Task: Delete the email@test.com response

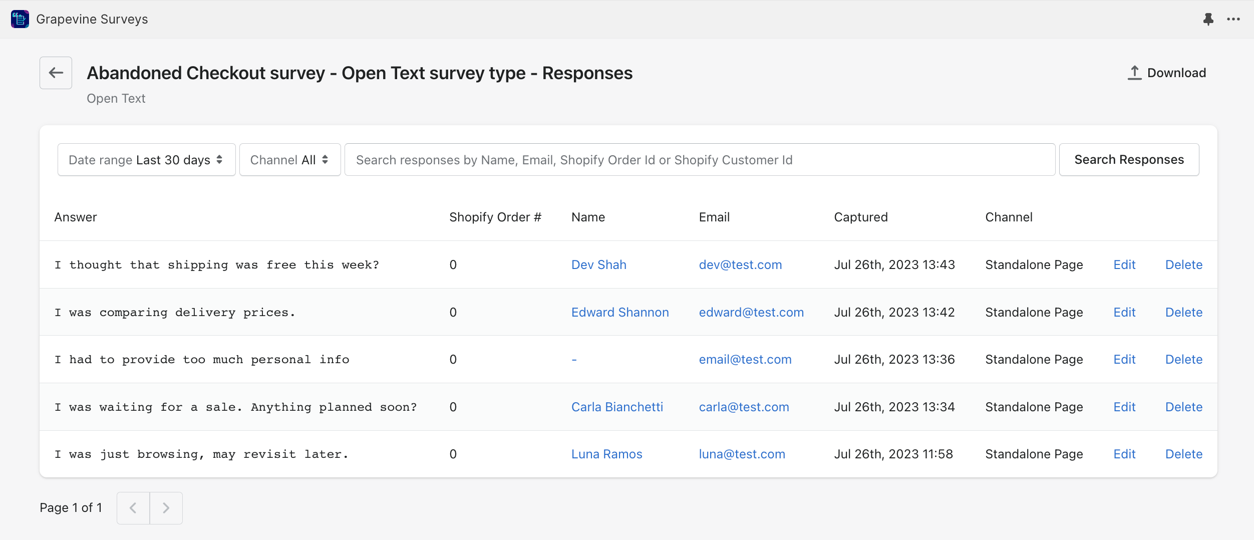Action: tap(1184, 359)
